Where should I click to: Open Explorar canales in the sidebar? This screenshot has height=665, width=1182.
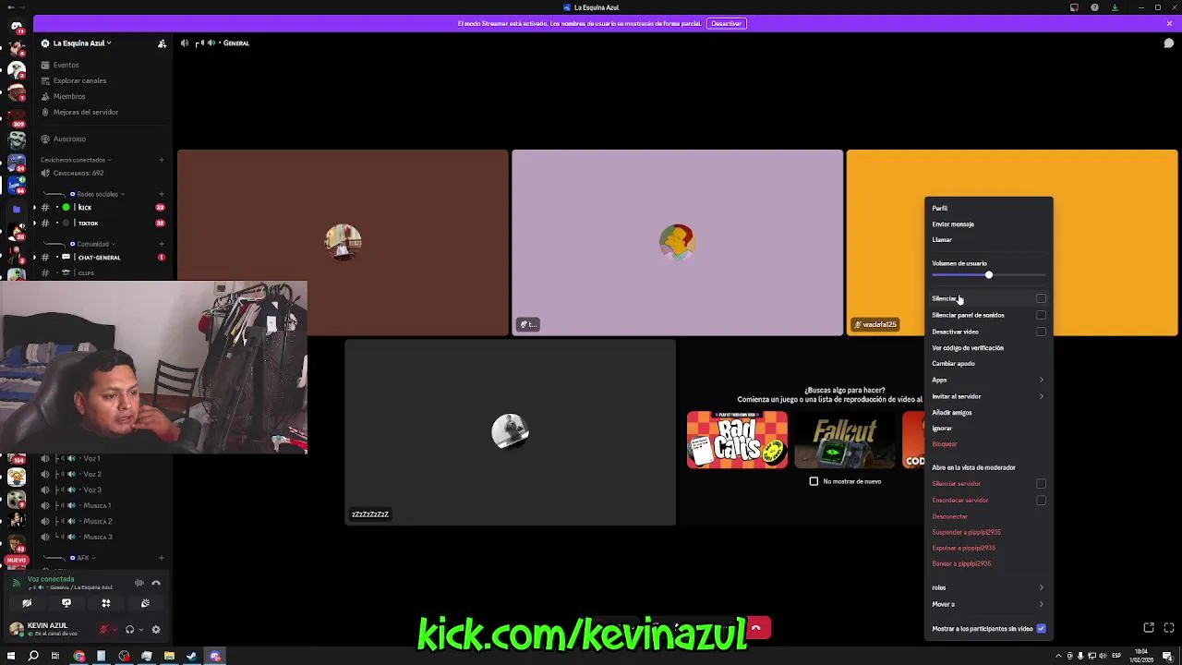tap(79, 80)
